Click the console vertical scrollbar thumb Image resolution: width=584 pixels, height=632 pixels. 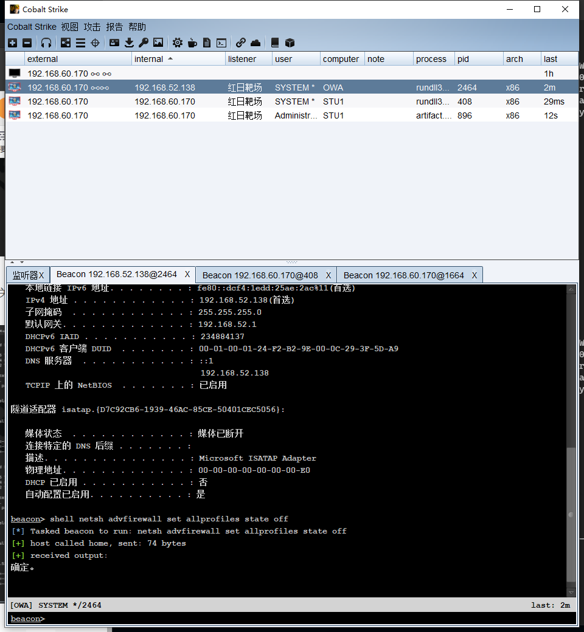(x=571, y=515)
